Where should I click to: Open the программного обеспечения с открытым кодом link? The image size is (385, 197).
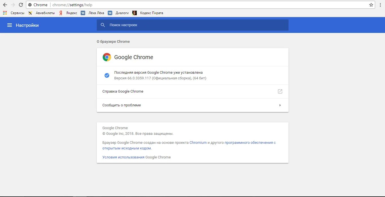point(250,143)
